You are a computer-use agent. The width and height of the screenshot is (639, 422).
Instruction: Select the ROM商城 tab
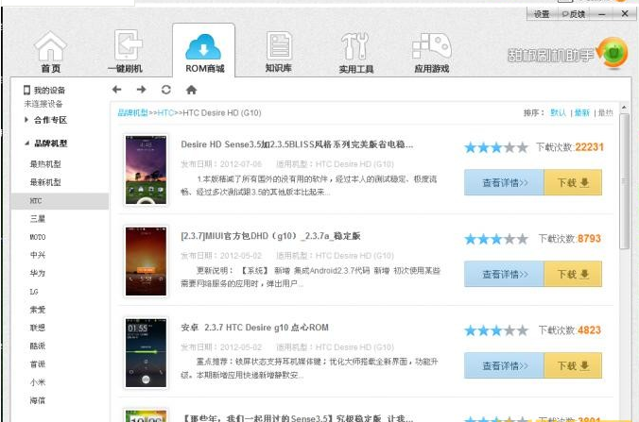tap(204, 51)
